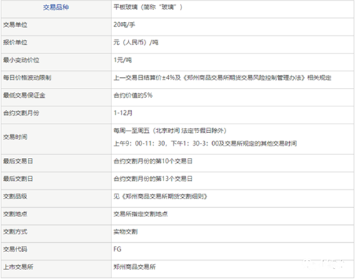This screenshot has height=280, width=357.
Task: Select the 每周一至周五 trading days line
Action: pyautogui.click(x=170, y=131)
